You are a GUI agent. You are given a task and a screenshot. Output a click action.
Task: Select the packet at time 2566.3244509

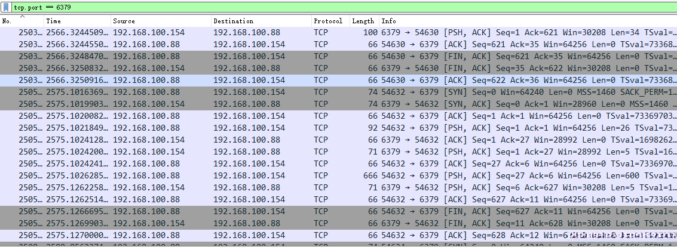[338, 32]
